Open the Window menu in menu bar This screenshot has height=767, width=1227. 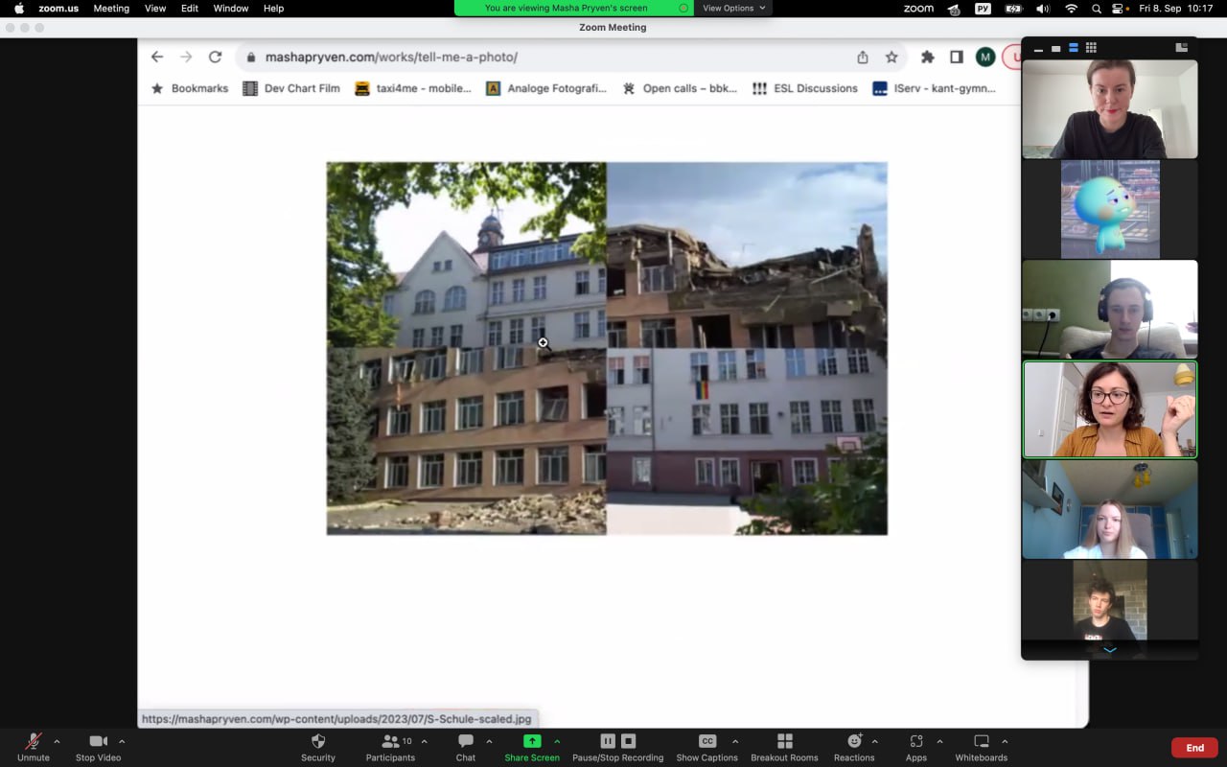[230, 8]
